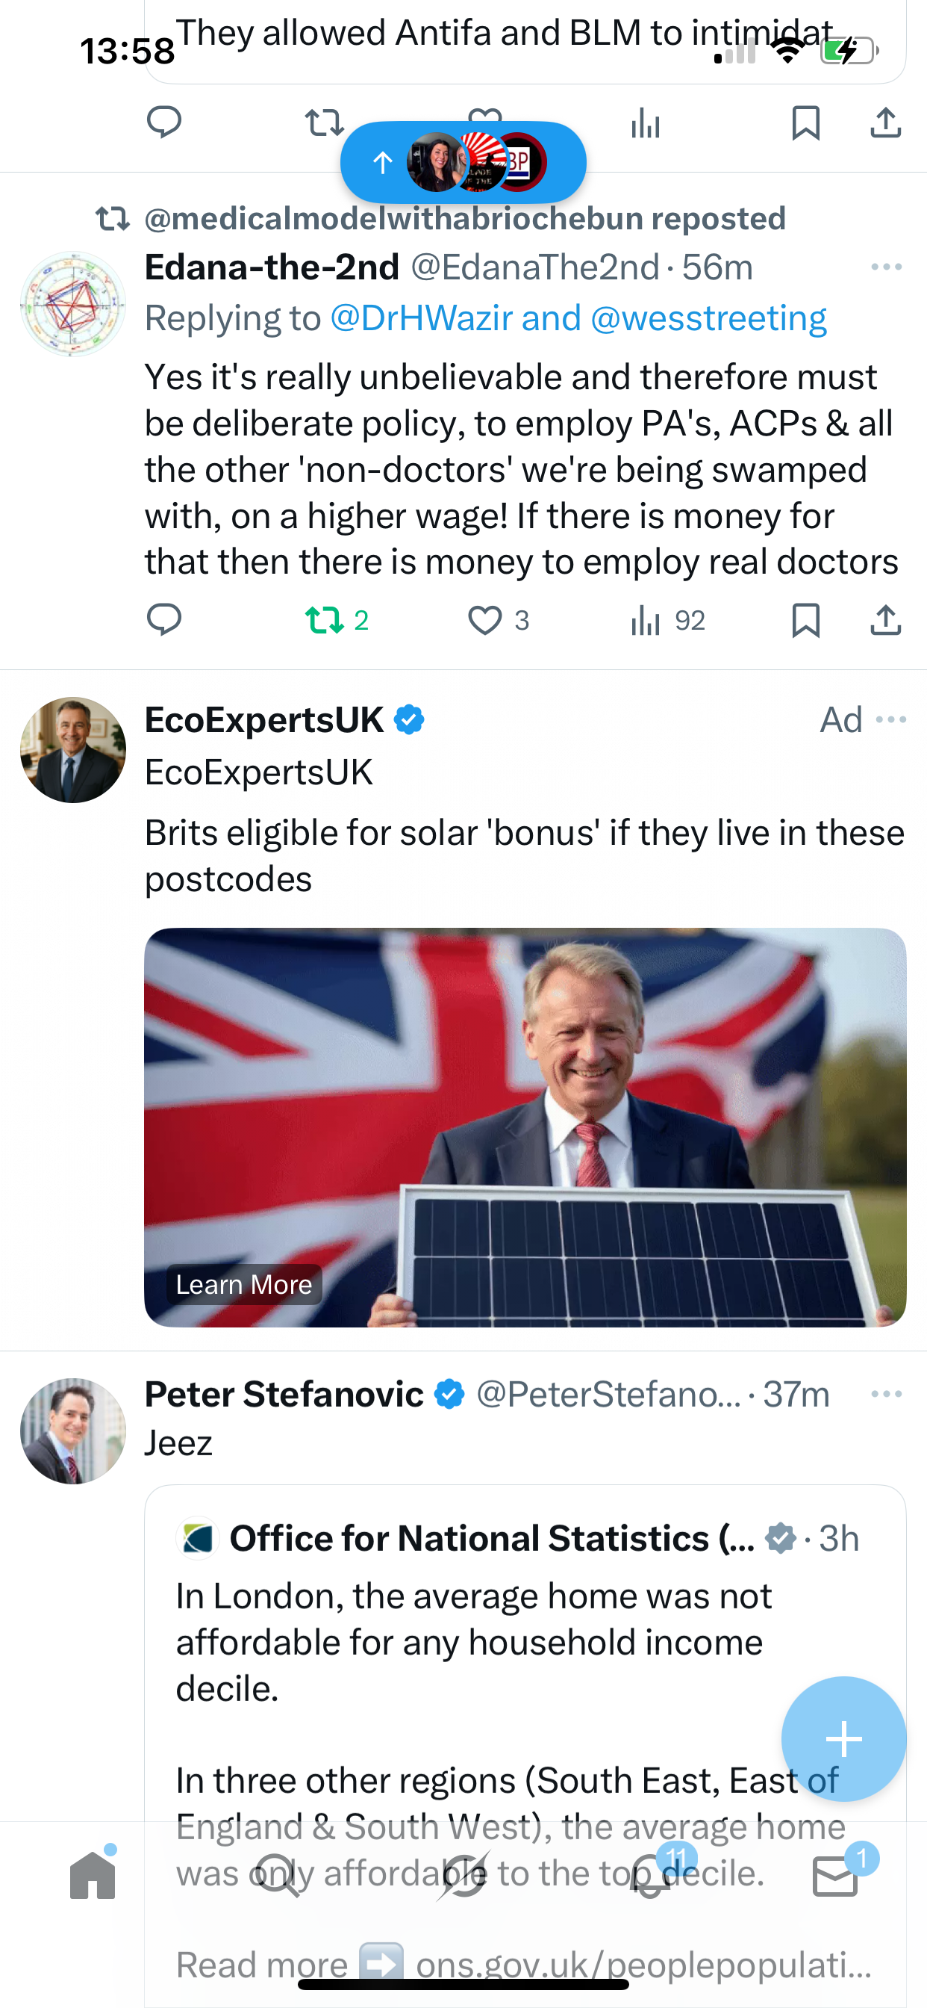Open the Peter Stefanovic profile picture
This screenshot has height=2008, width=927.
point(73,1431)
